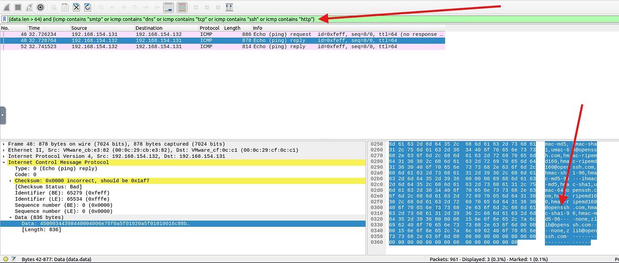
Task: Go forward to next packet
Action: pos(123,7)
